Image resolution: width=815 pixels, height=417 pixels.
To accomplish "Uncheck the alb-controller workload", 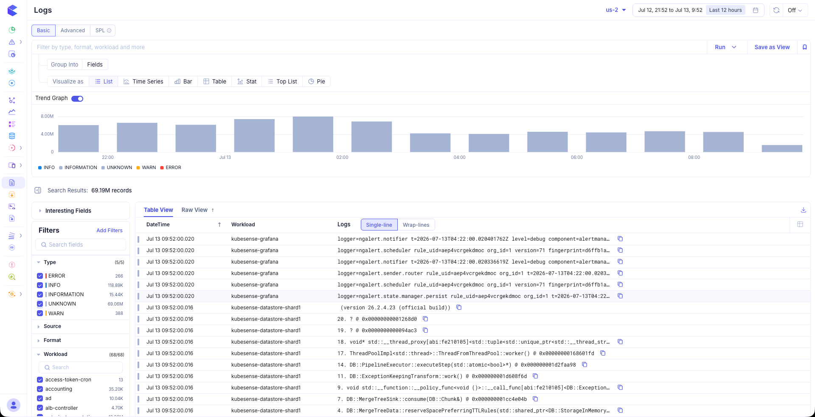I will click(x=40, y=408).
